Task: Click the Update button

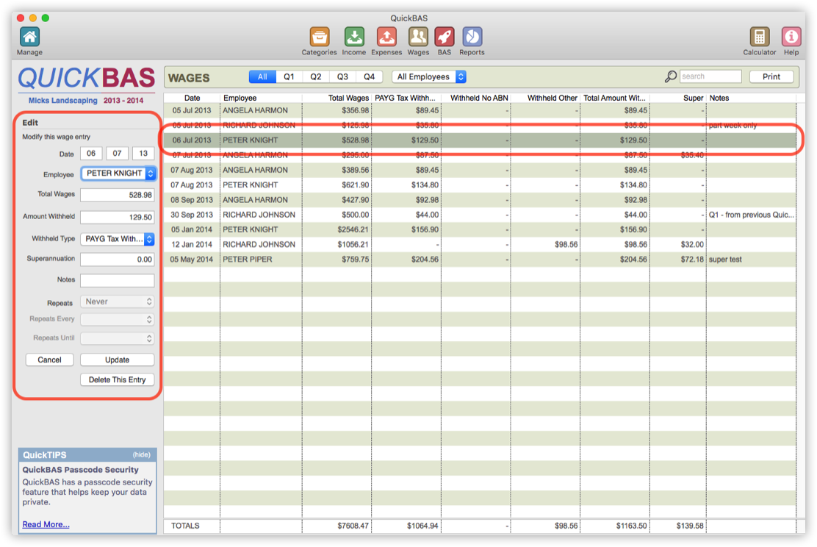Action: [117, 360]
